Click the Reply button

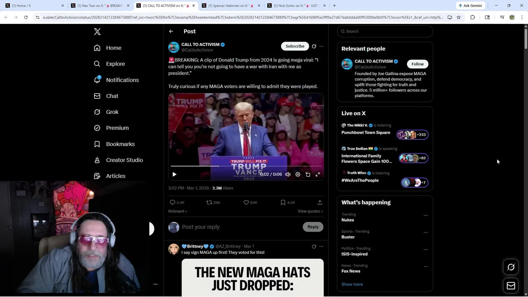point(313,227)
